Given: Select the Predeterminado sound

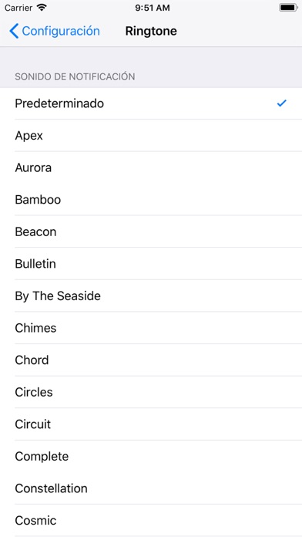Looking at the screenshot, I should coord(151,103).
